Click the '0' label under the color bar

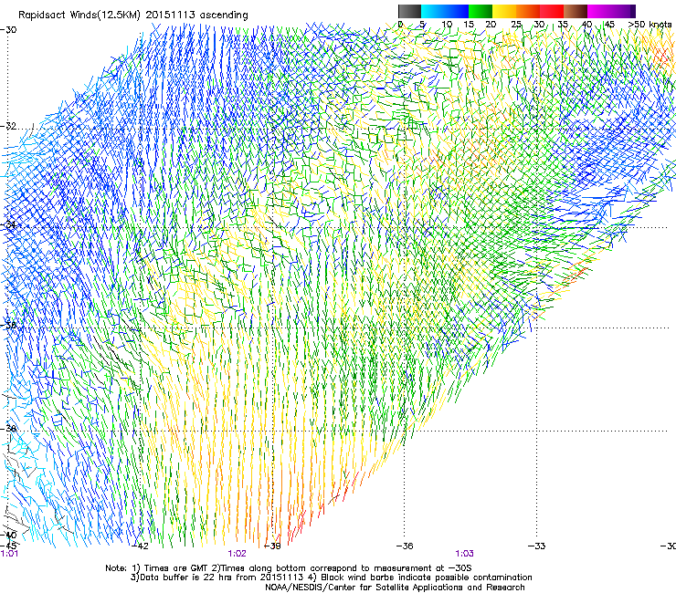click(x=400, y=25)
